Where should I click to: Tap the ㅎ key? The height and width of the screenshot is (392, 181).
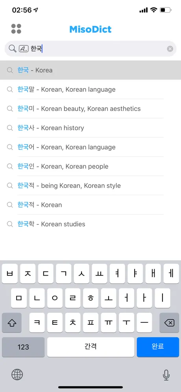click(90, 298)
